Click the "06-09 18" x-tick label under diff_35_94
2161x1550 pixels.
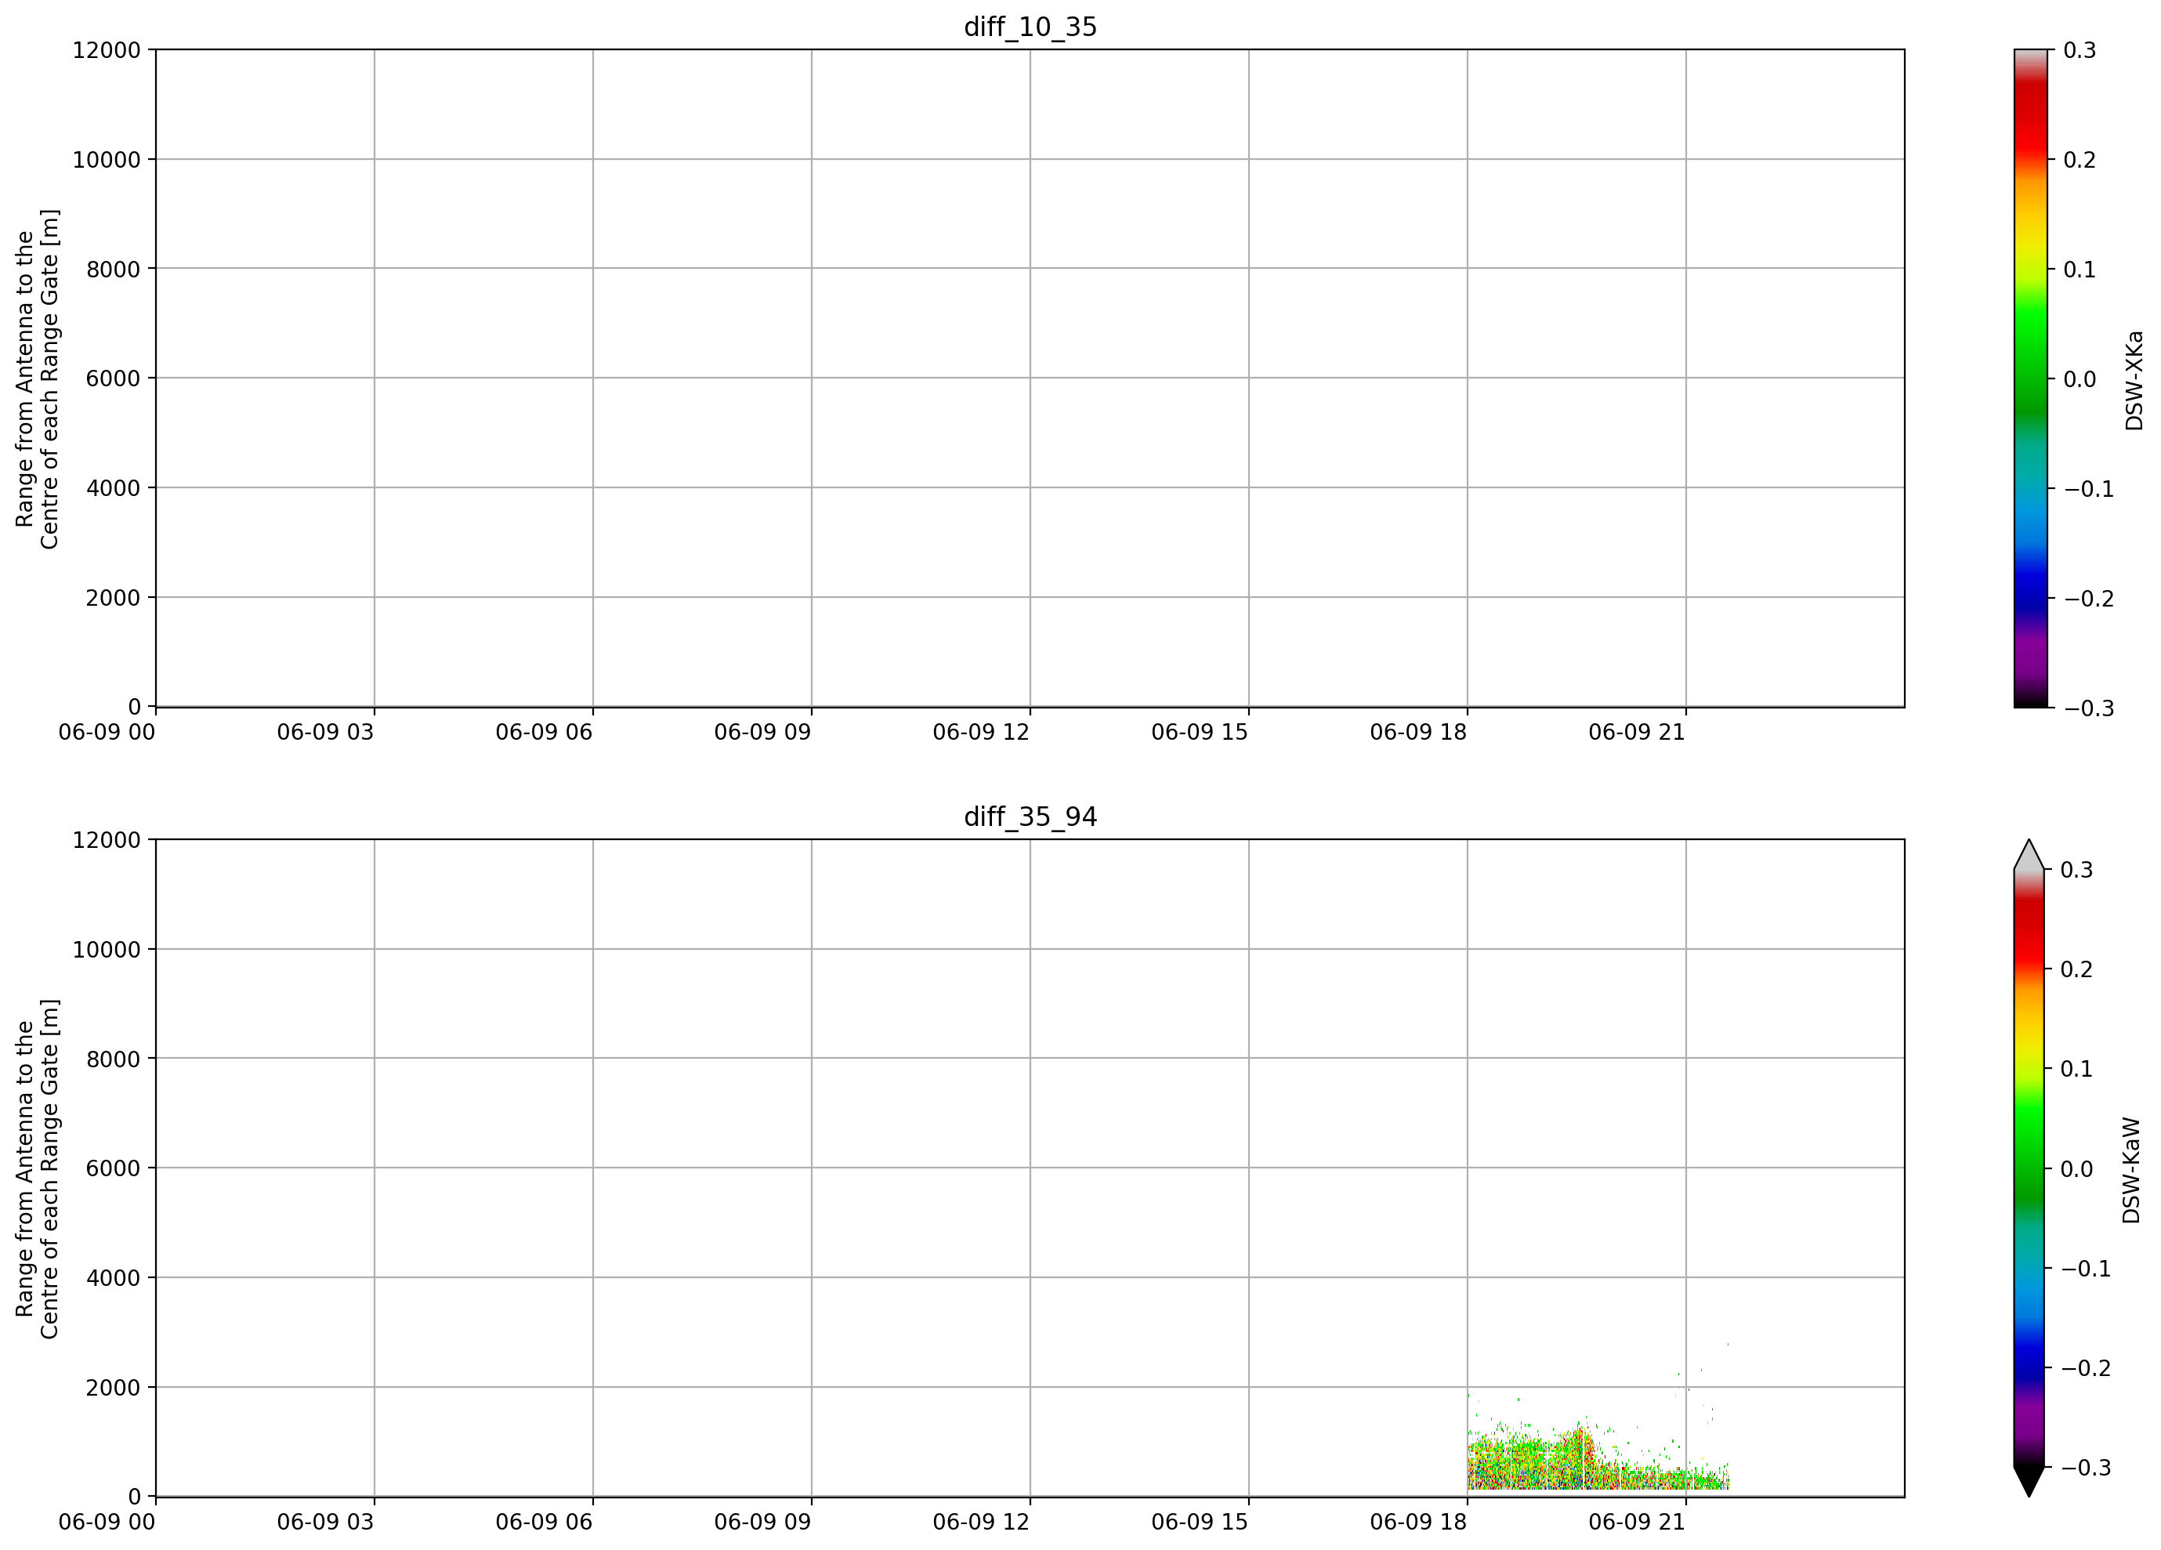point(1419,1522)
